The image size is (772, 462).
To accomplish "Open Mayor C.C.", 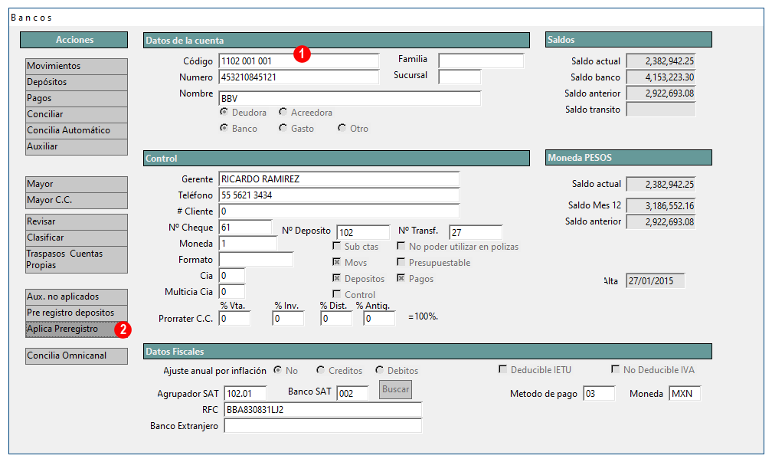I will [x=77, y=201].
